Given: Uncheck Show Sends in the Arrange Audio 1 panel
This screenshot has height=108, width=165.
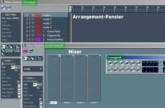Looking at the screenshot, I should [19, 92].
